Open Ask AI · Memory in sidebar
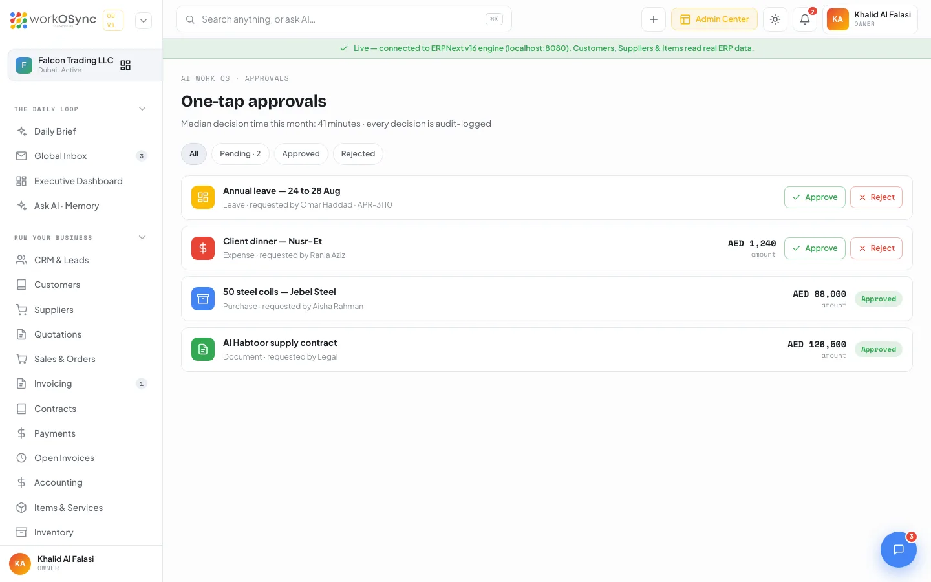Viewport: 931px width, 582px height. pos(81,206)
